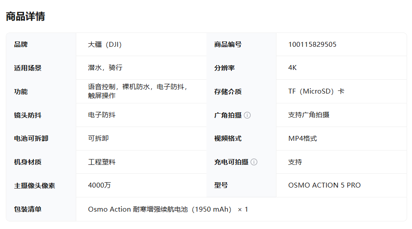Click the 潜水，骑行 value
Image resolution: width=412 pixels, height=229 pixels.
pos(105,67)
